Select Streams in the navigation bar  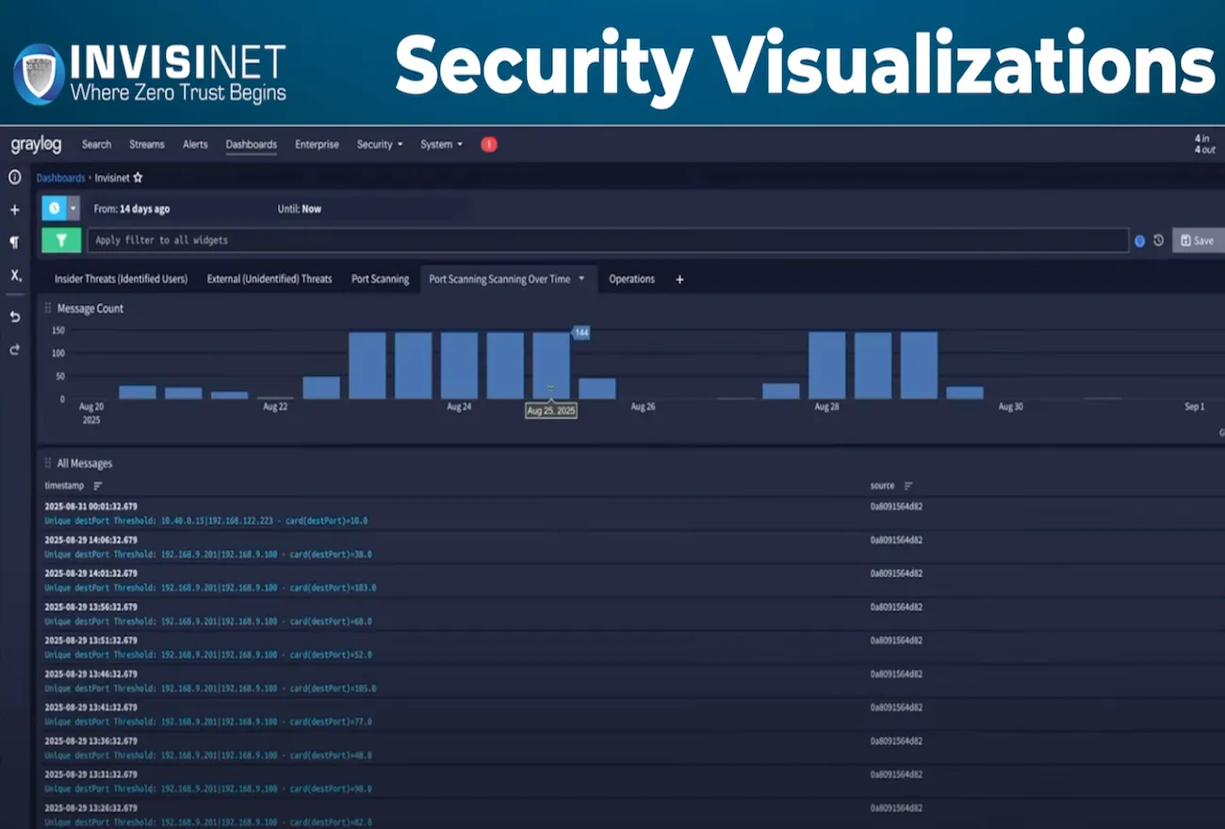point(146,144)
